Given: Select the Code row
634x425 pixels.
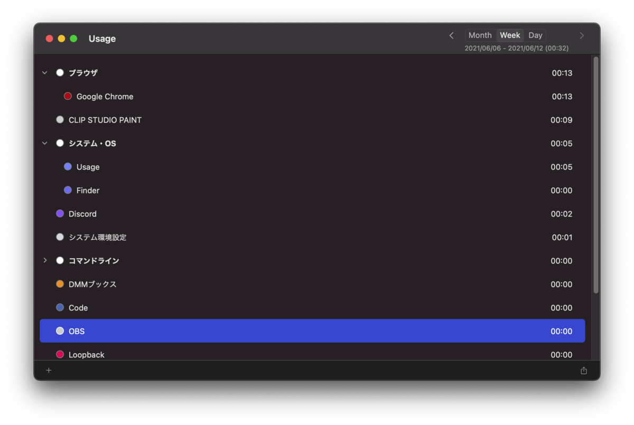Looking at the screenshot, I should pyautogui.click(x=312, y=308).
